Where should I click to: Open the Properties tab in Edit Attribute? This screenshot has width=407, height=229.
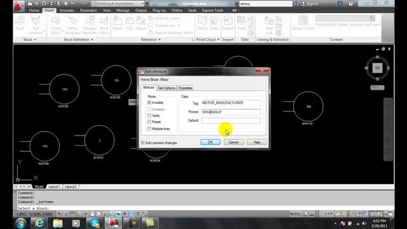pos(185,88)
